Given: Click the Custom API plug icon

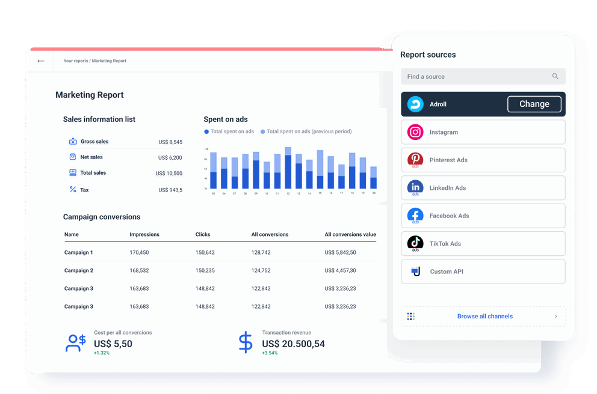Looking at the screenshot, I should click(x=415, y=271).
